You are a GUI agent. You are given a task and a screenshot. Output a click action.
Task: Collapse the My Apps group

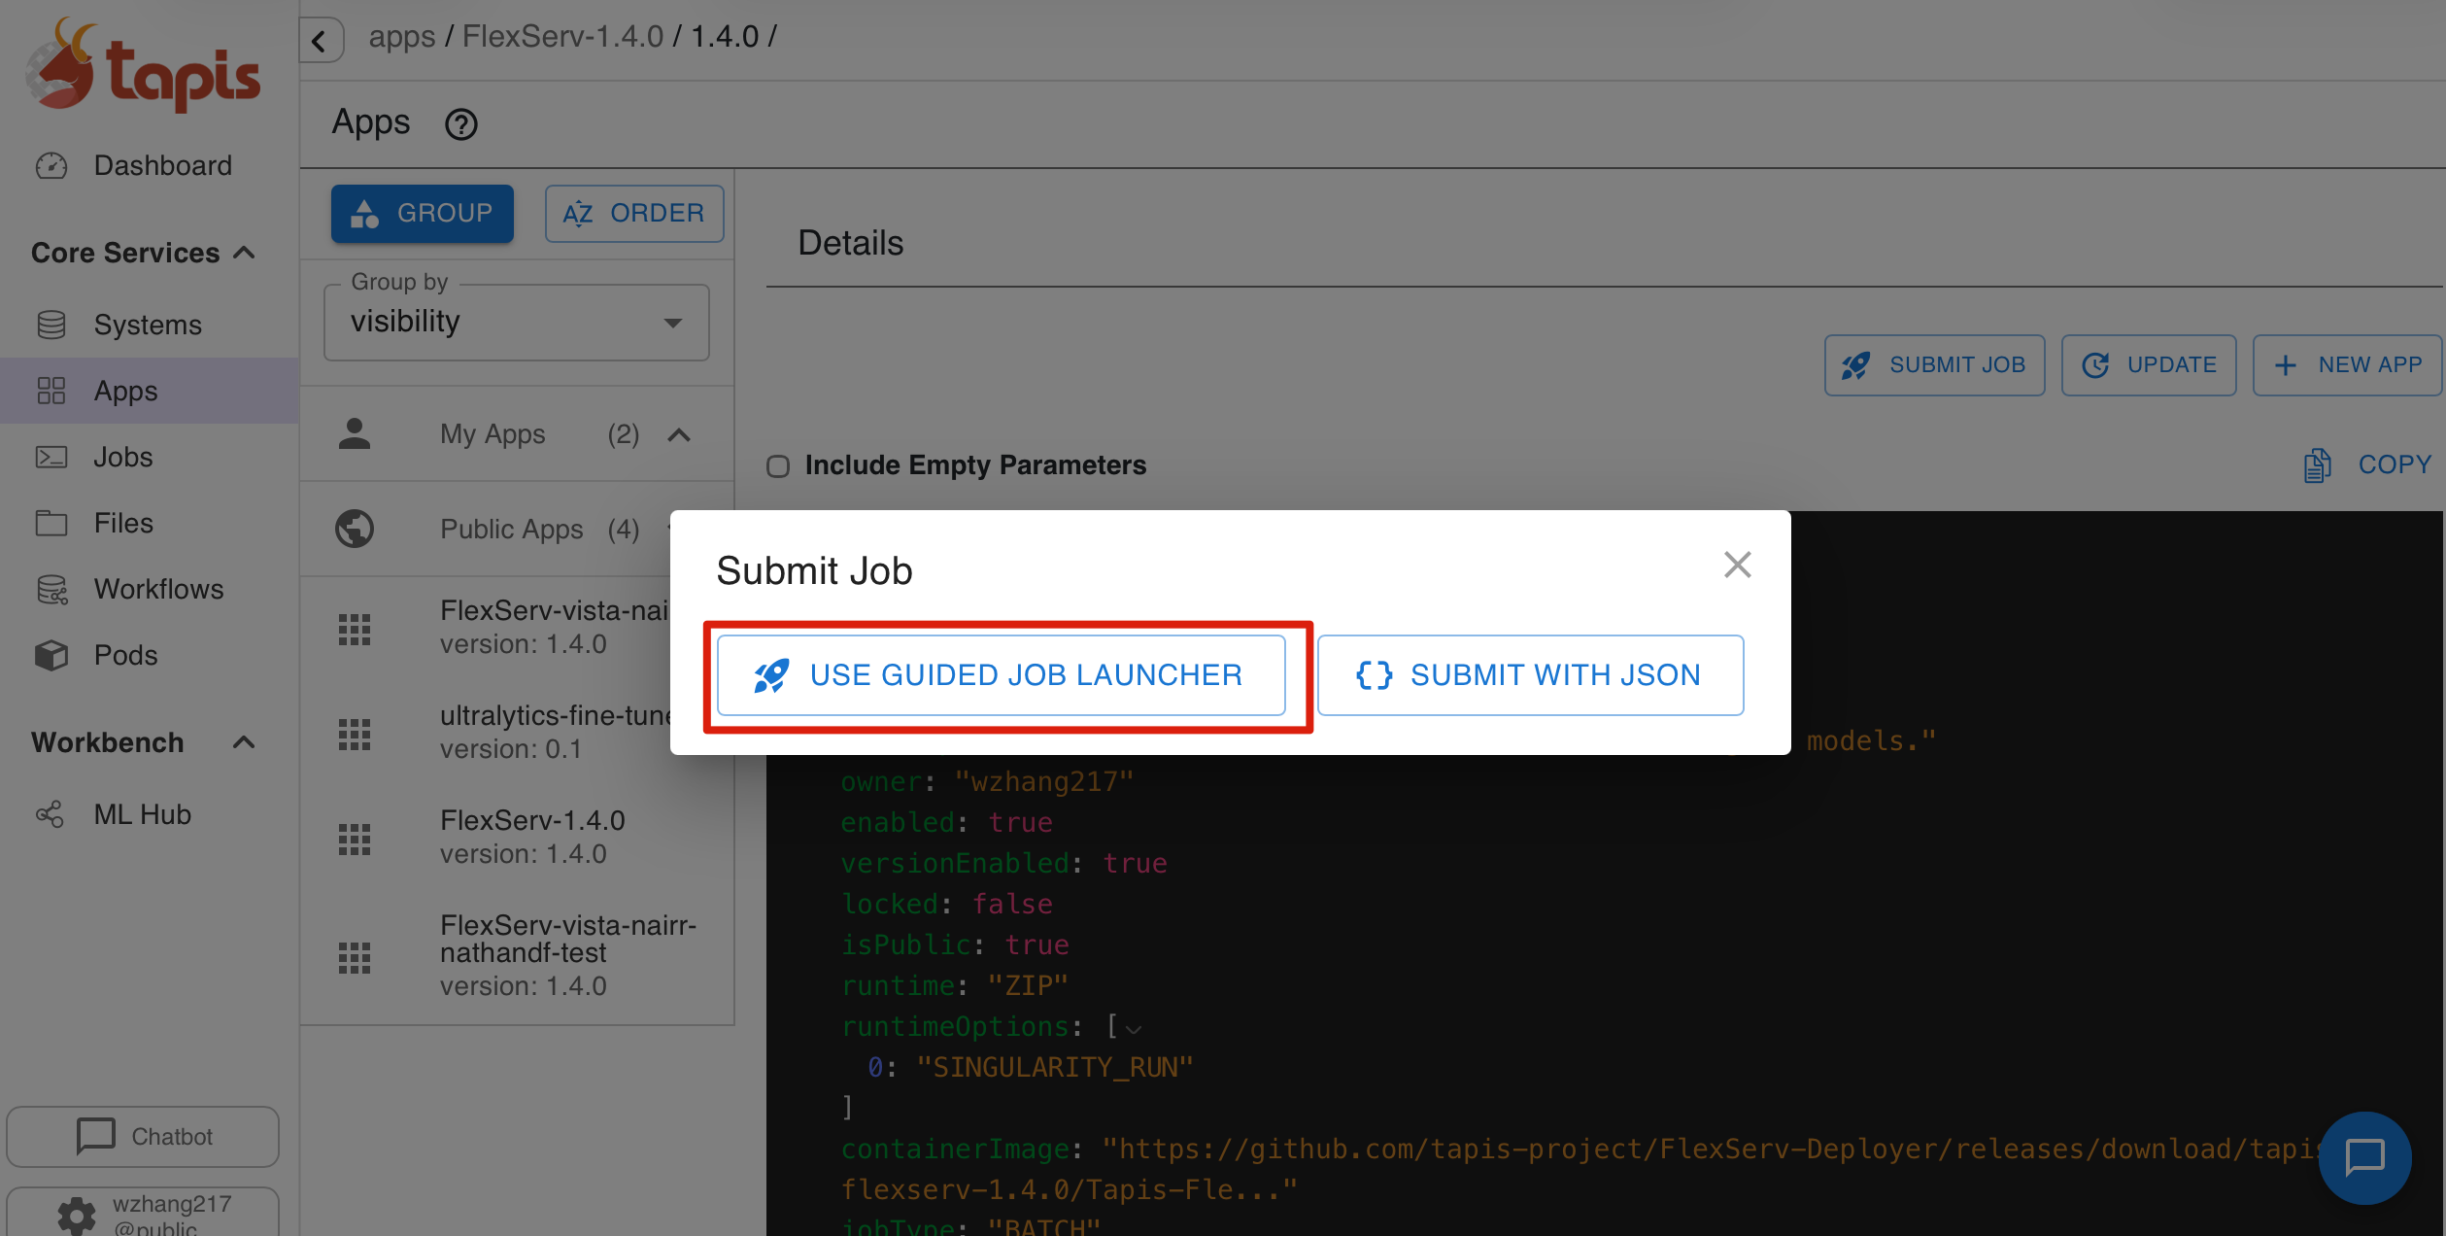[679, 434]
